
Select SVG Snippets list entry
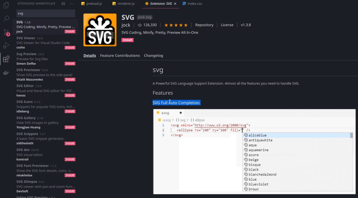pos(45,138)
